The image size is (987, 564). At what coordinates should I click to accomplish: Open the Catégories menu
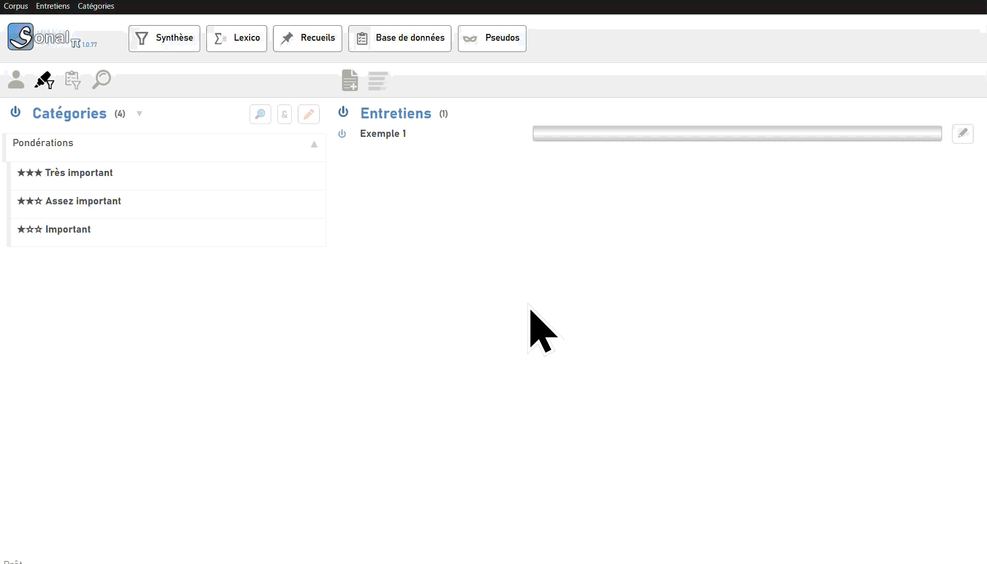point(96,6)
